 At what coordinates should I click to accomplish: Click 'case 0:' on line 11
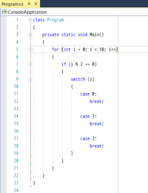click(88, 94)
